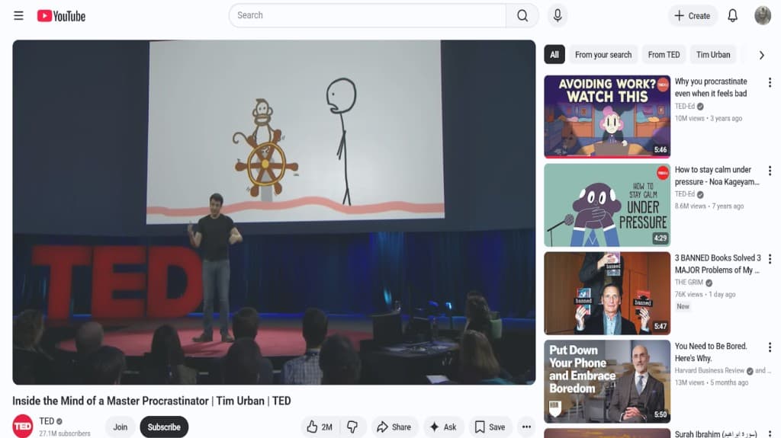Click into the Search text field
The height and width of the screenshot is (438, 781).
366,16
